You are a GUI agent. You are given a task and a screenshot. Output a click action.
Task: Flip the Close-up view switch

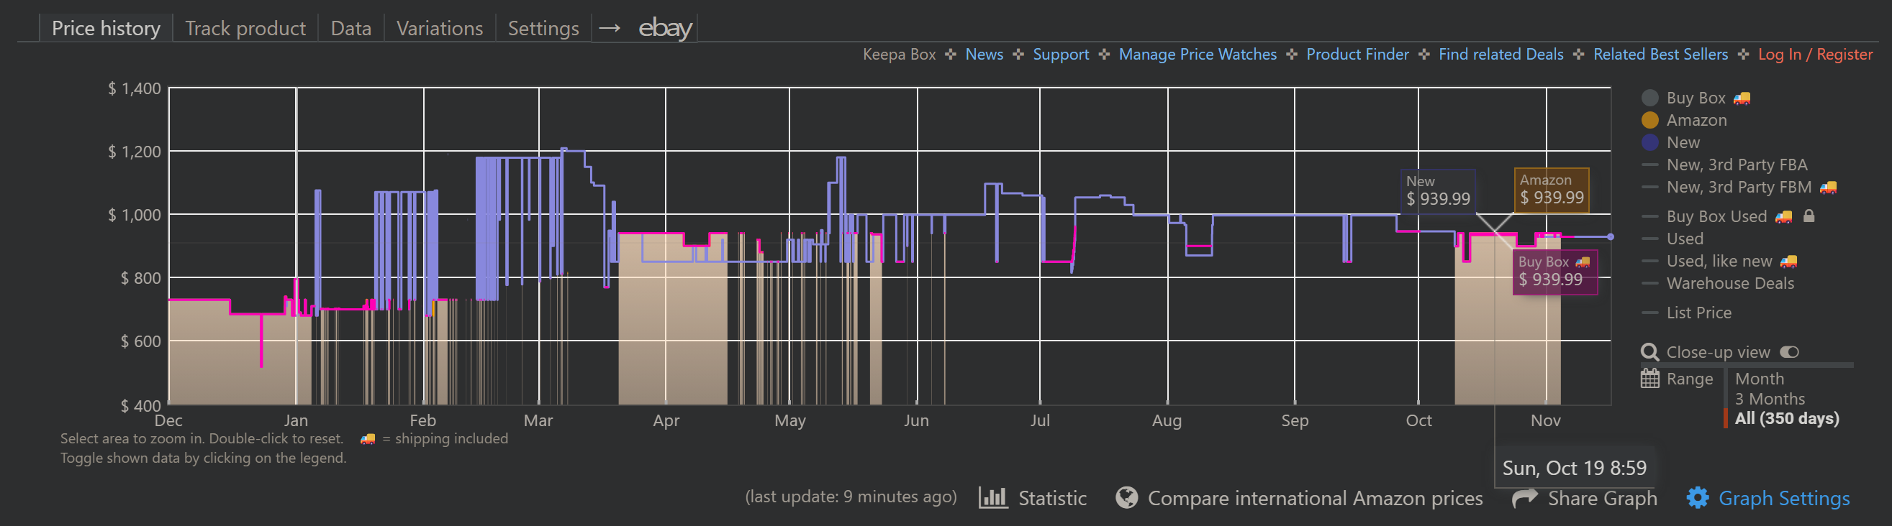pos(1789,352)
